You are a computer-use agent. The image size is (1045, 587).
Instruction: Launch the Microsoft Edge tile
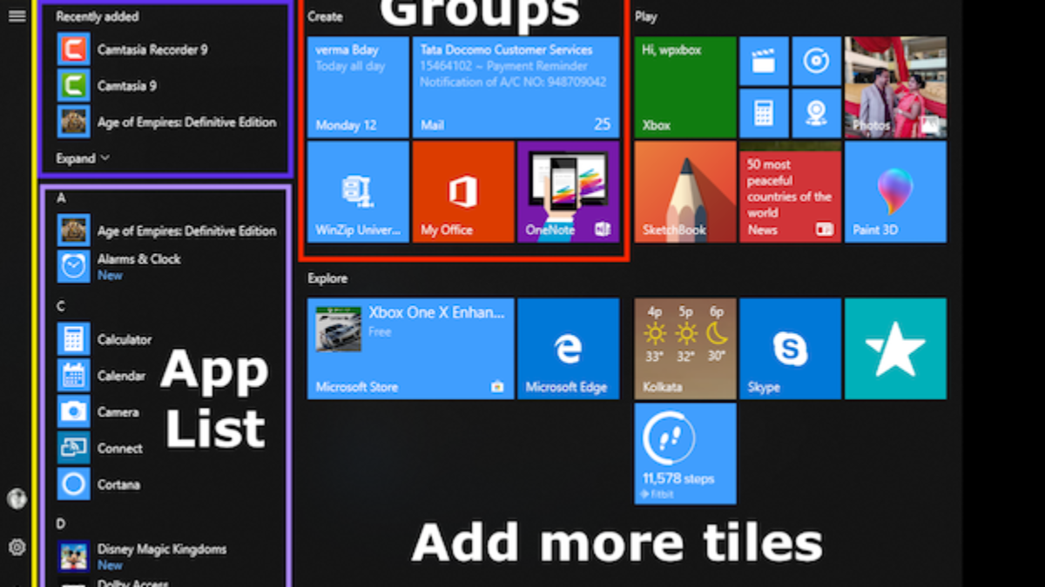pos(568,349)
